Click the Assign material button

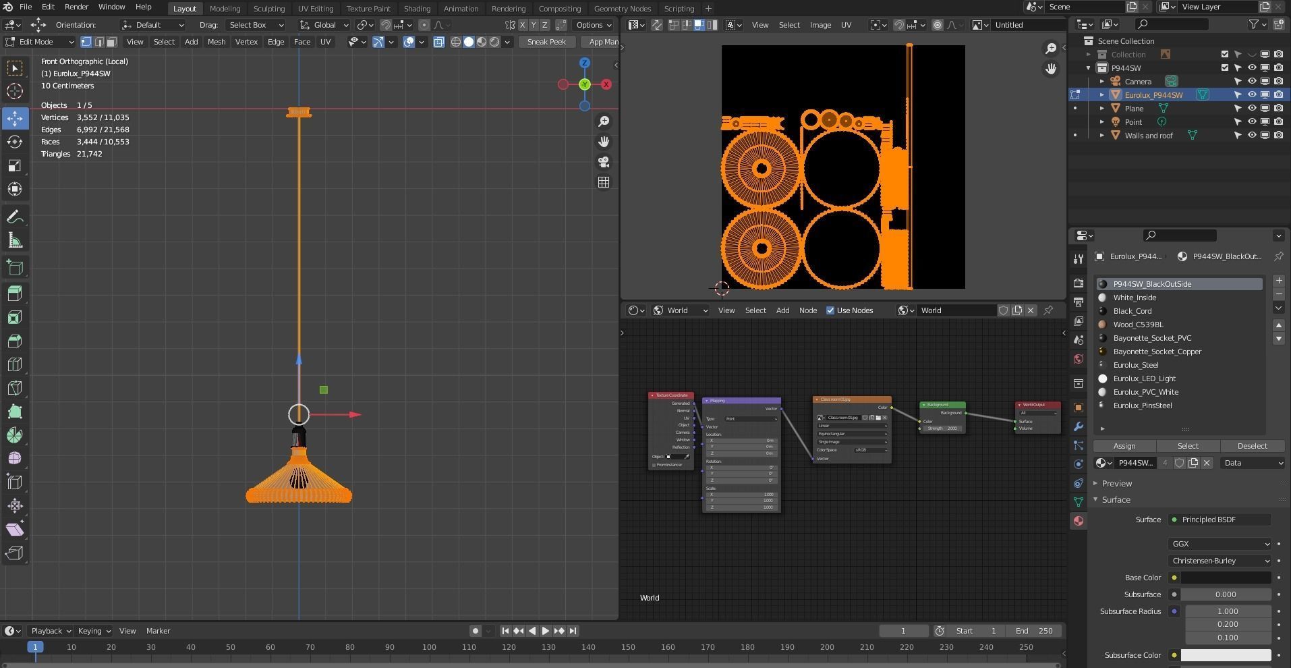coord(1124,446)
